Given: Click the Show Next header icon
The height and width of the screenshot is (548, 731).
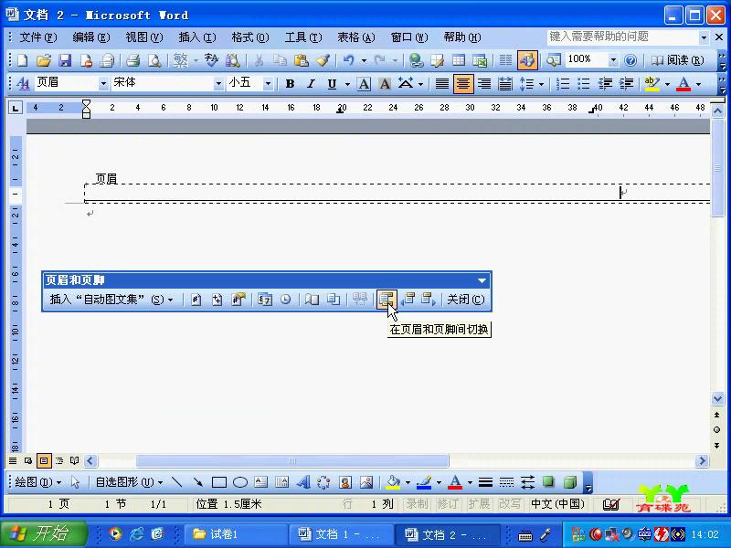Looking at the screenshot, I should coord(428,300).
